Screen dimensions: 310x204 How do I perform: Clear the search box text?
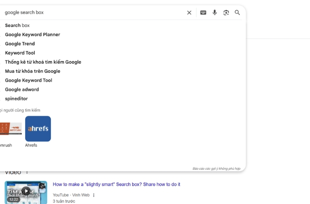point(189,13)
